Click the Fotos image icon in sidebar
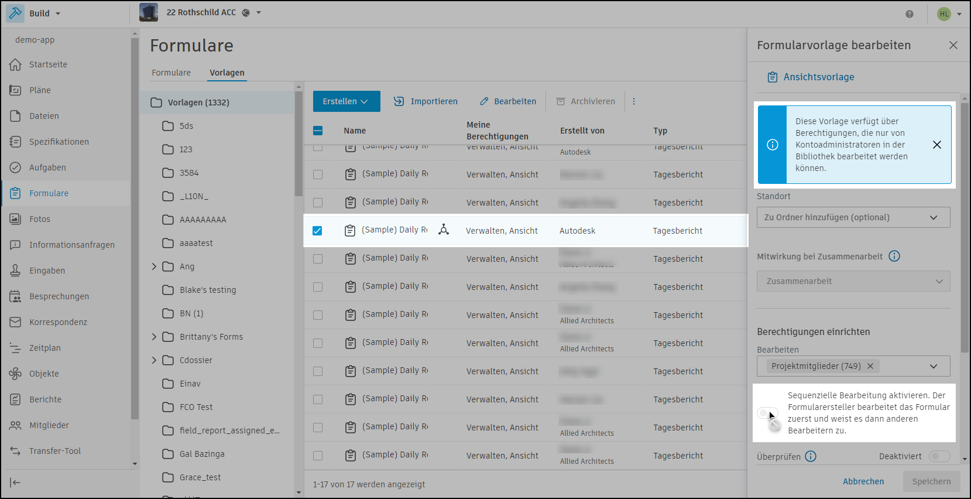 (15, 219)
